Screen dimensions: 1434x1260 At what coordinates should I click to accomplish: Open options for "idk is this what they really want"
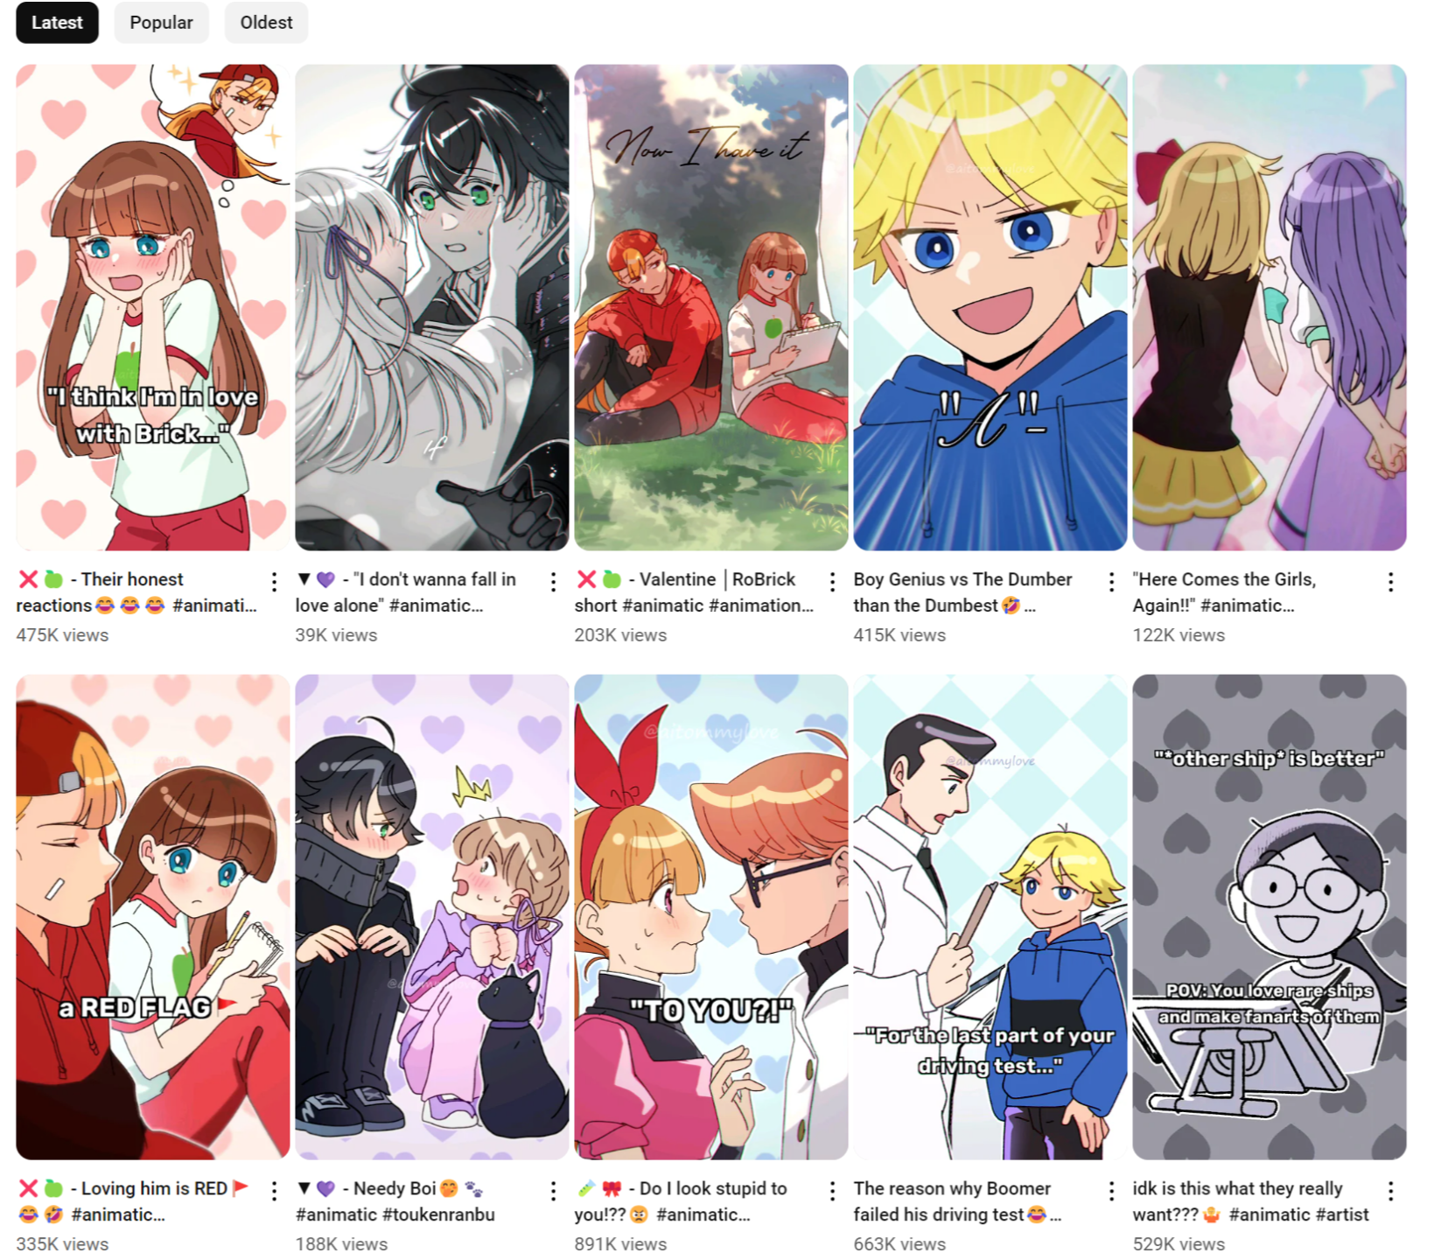click(x=1390, y=1191)
